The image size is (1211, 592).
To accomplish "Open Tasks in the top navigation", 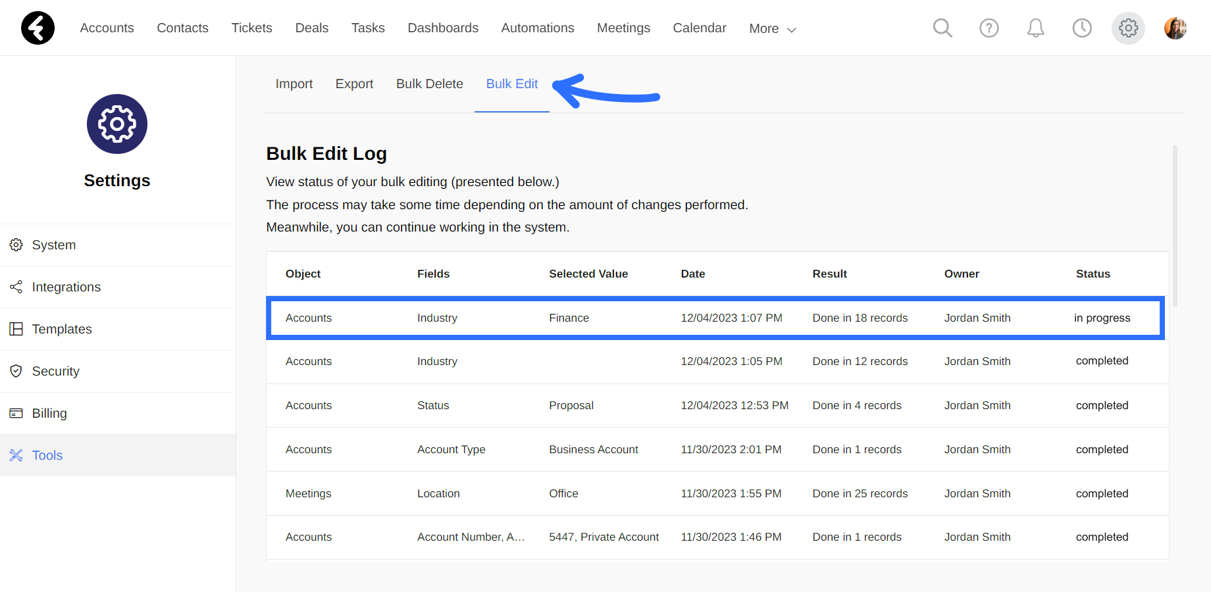I will (x=368, y=28).
